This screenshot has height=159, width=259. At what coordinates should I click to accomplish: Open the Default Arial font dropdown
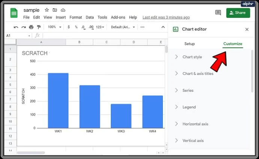[x=123, y=27]
